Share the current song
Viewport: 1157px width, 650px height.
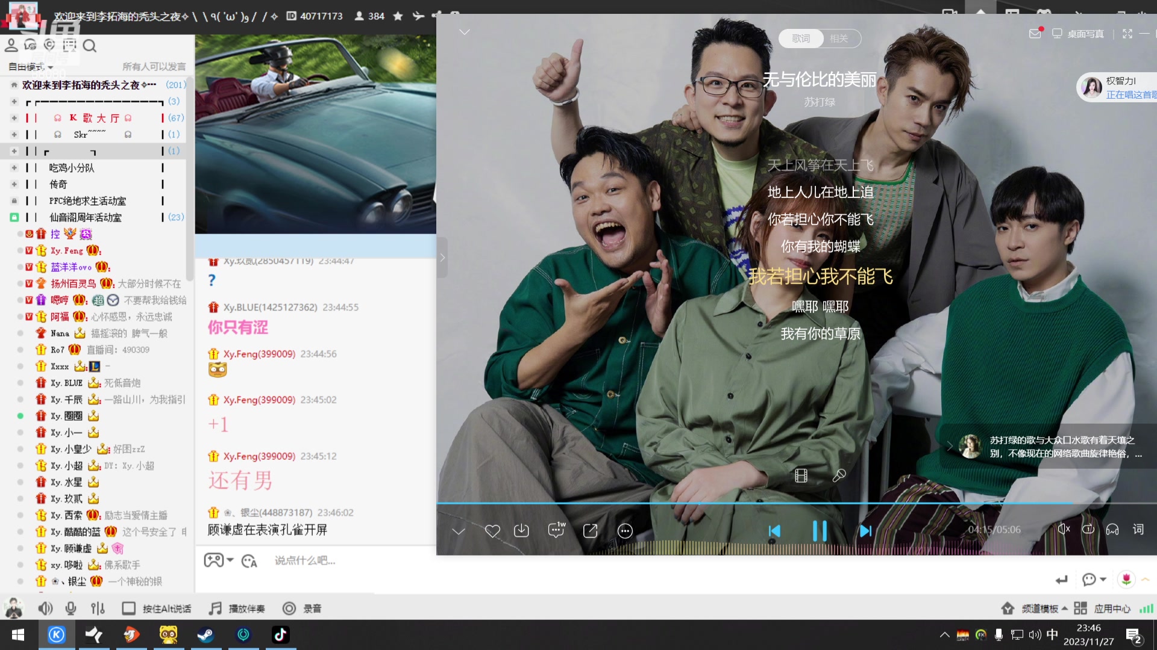click(591, 531)
